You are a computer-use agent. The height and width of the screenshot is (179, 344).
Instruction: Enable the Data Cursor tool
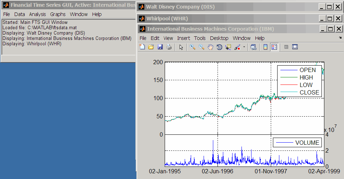coord(228,47)
